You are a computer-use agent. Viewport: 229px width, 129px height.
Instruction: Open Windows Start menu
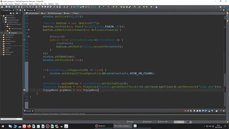[x=3, y=126]
